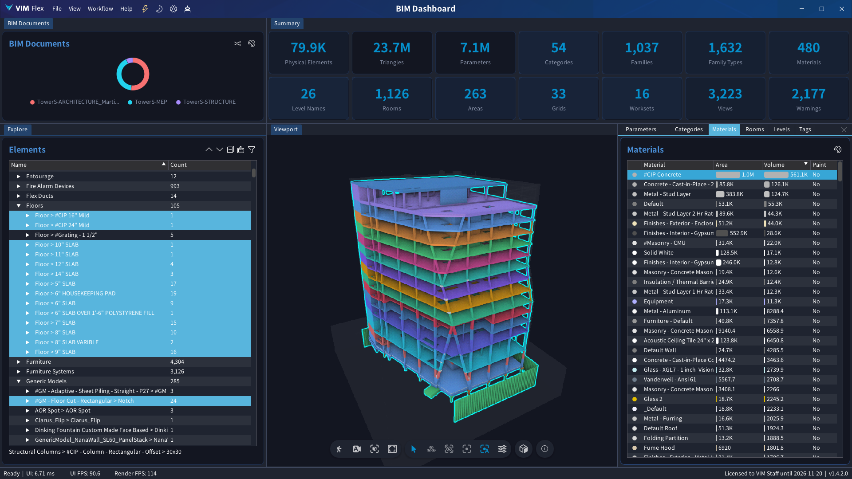Click the color dot beside Glass 2 material
The image size is (852, 479).
635,399
